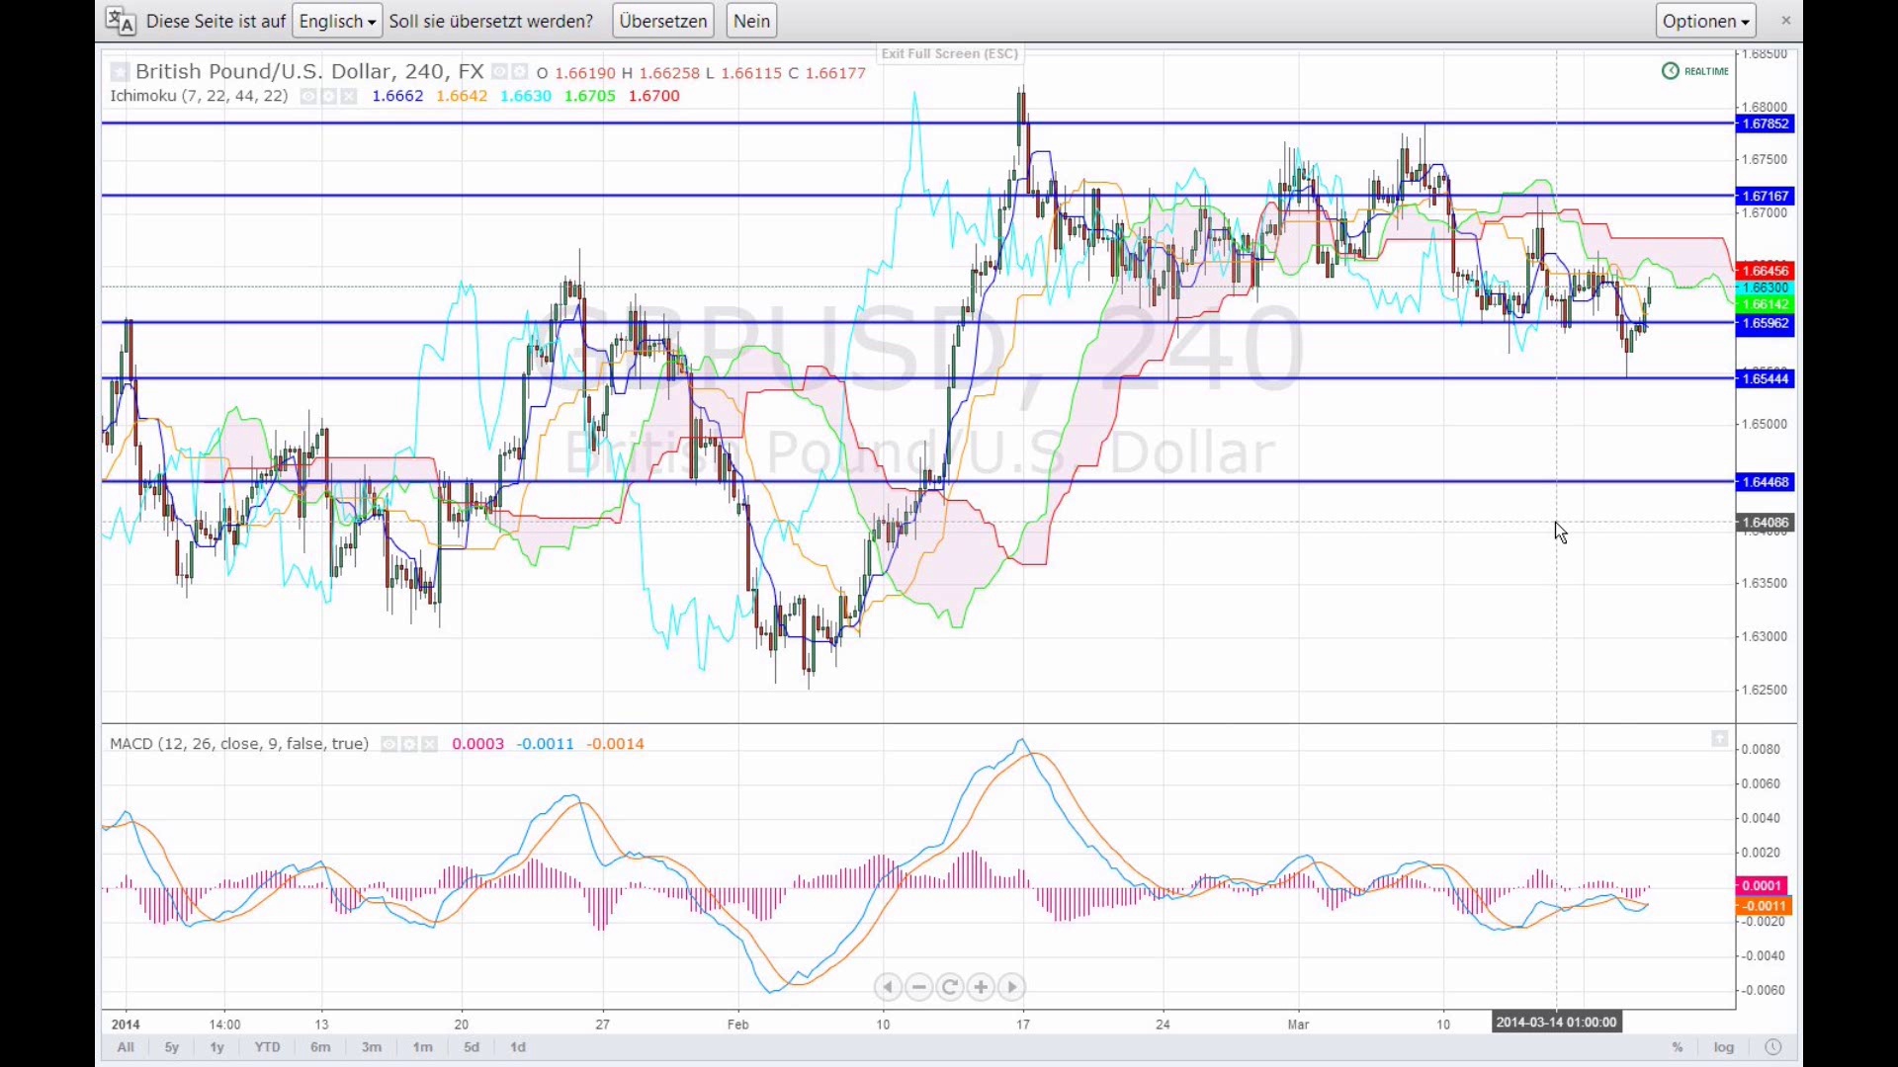1898x1067 pixels.
Task: Maximize the MACD pane arrow
Action: (1720, 739)
